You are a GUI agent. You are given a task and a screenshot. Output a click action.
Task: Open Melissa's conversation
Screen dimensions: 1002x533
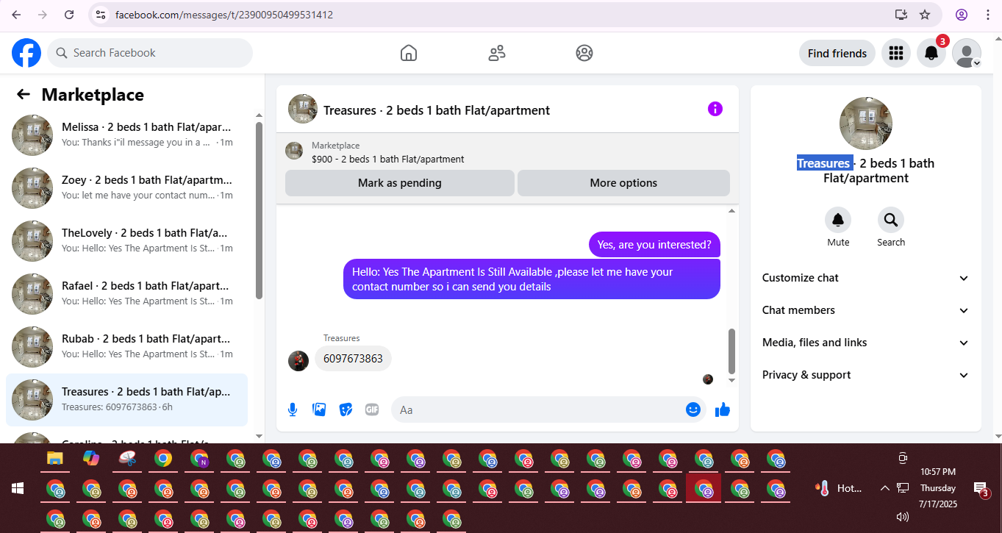(127, 135)
